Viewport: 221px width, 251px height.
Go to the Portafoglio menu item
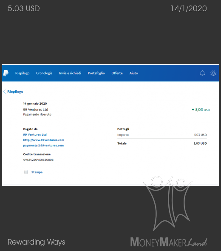(x=96, y=73)
